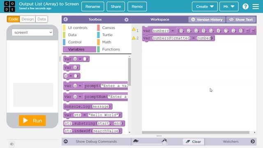The image size is (263, 148).
Task: Select the prompt variable block
Action: tap(96, 86)
